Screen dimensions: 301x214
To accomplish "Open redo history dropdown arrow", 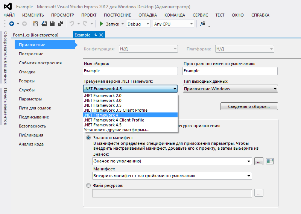I will [x=91, y=24].
